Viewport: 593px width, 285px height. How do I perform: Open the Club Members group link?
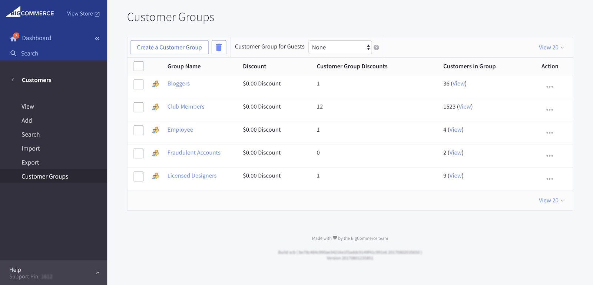(186, 106)
